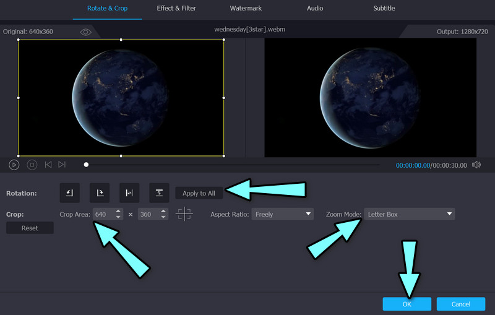Expand the Zoom Mode dropdown

click(x=409, y=214)
